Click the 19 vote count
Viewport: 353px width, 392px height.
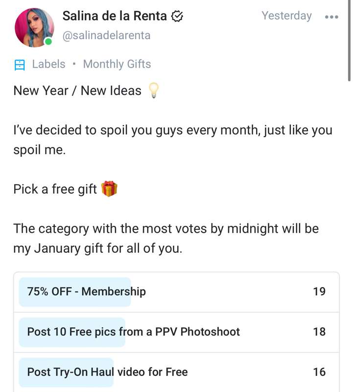[319, 292]
